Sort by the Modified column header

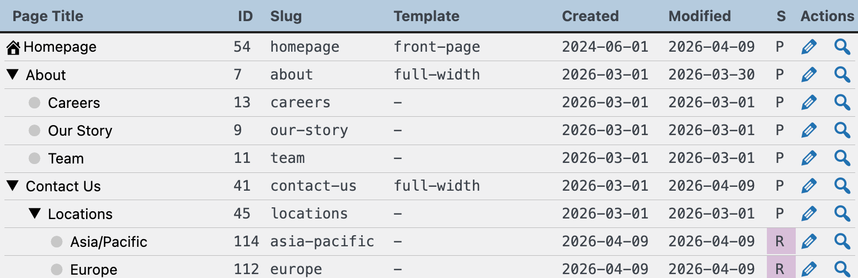click(x=700, y=16)
